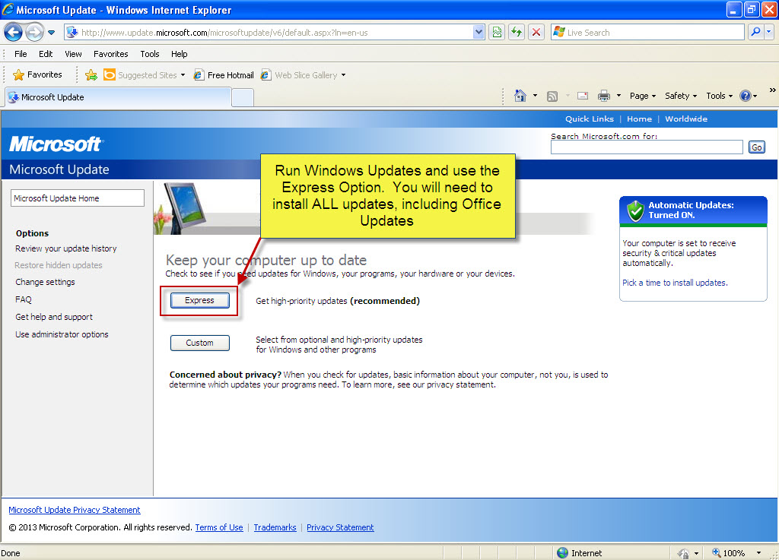Select Microsoft Update Home in sidebar

click(x=78, y=198)
